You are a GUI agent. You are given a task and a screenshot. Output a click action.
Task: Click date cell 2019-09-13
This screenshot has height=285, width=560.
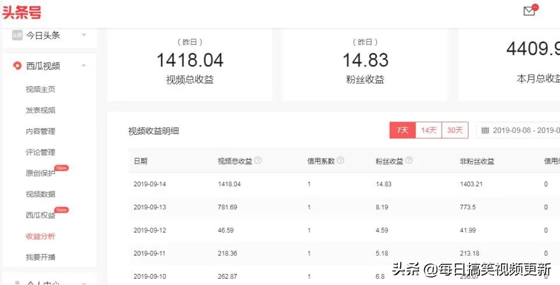pyautogui.click(x=150, y=207)
